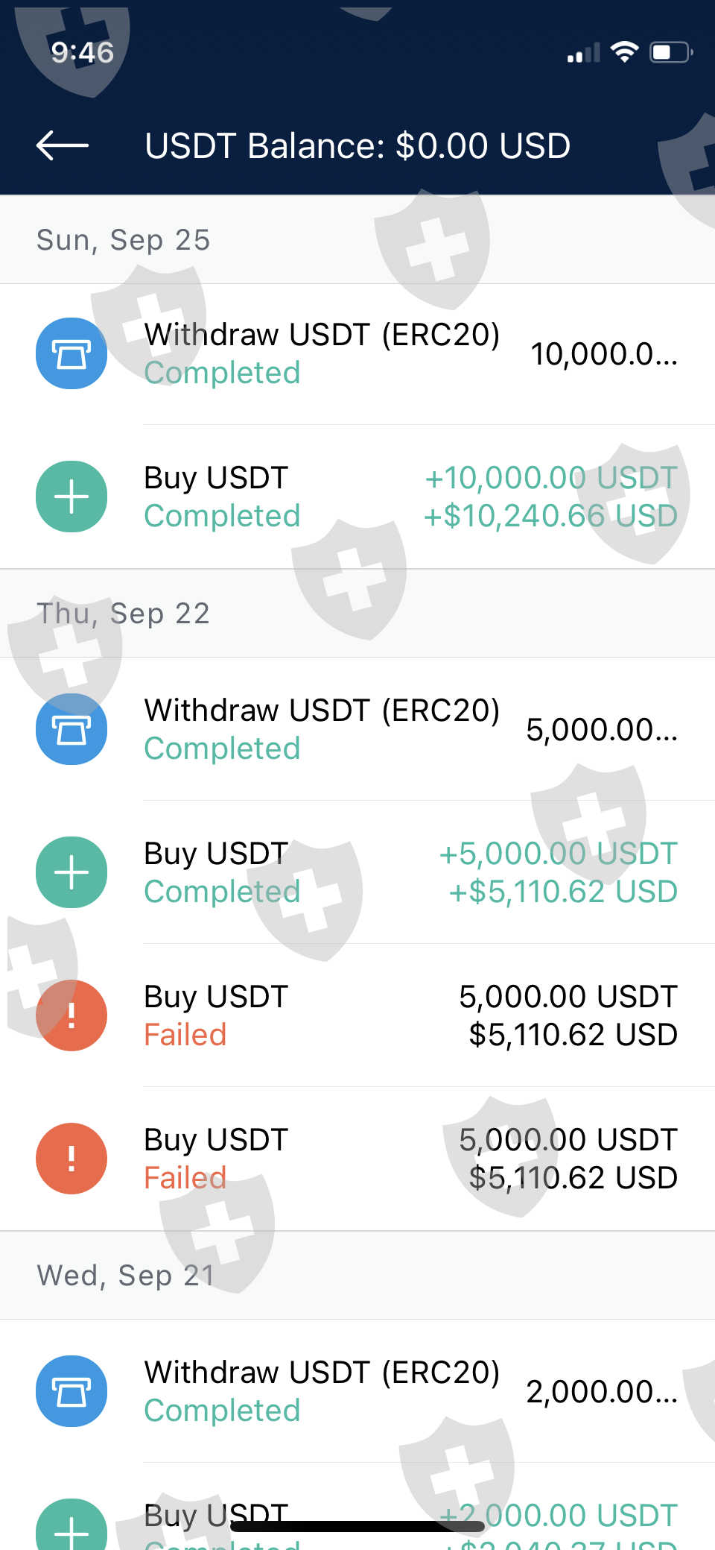View the +$5,110.62 USD completed buy amount

click(x=563, y=892)
